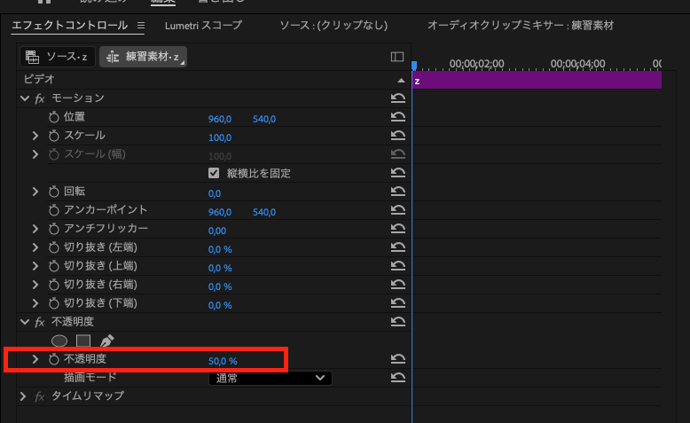Reset the モーション effect
The height and width of the screenshot is (423, 690).
click(398, 98)
